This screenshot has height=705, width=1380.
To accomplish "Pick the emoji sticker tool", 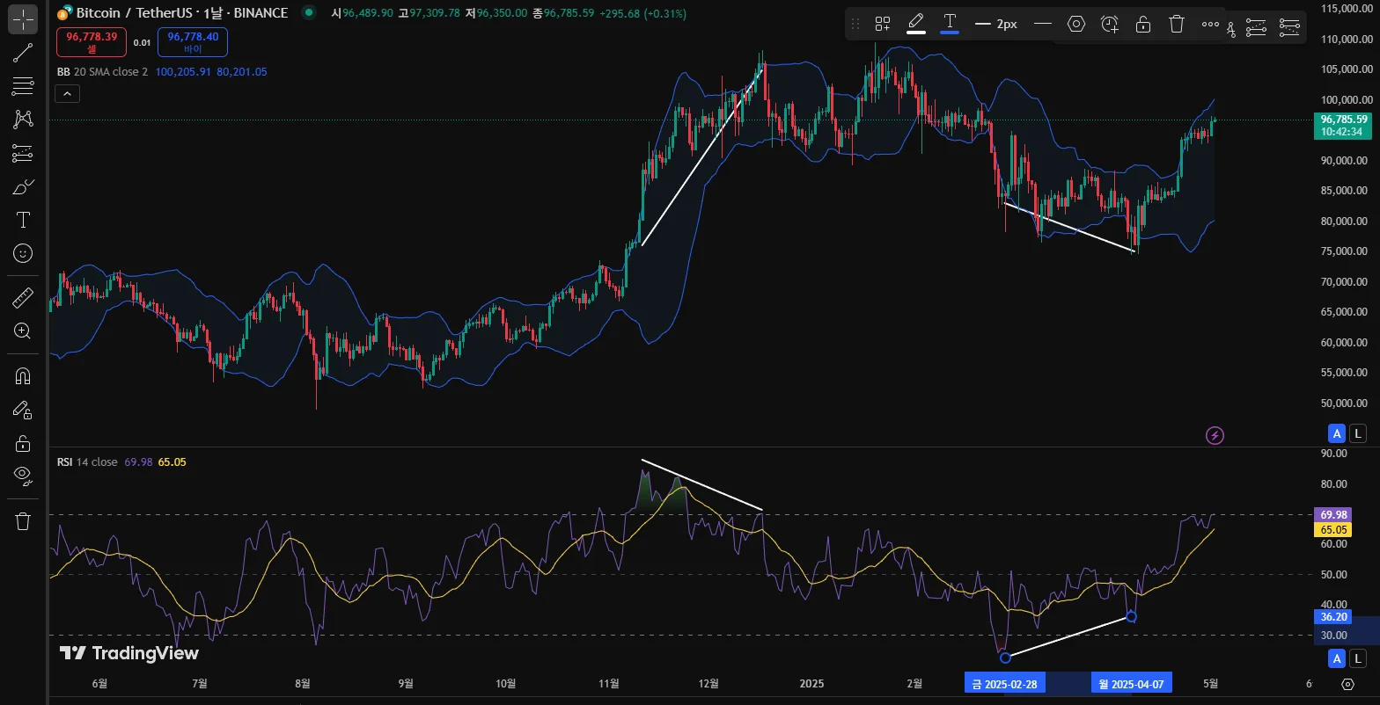I will (23, 253).
